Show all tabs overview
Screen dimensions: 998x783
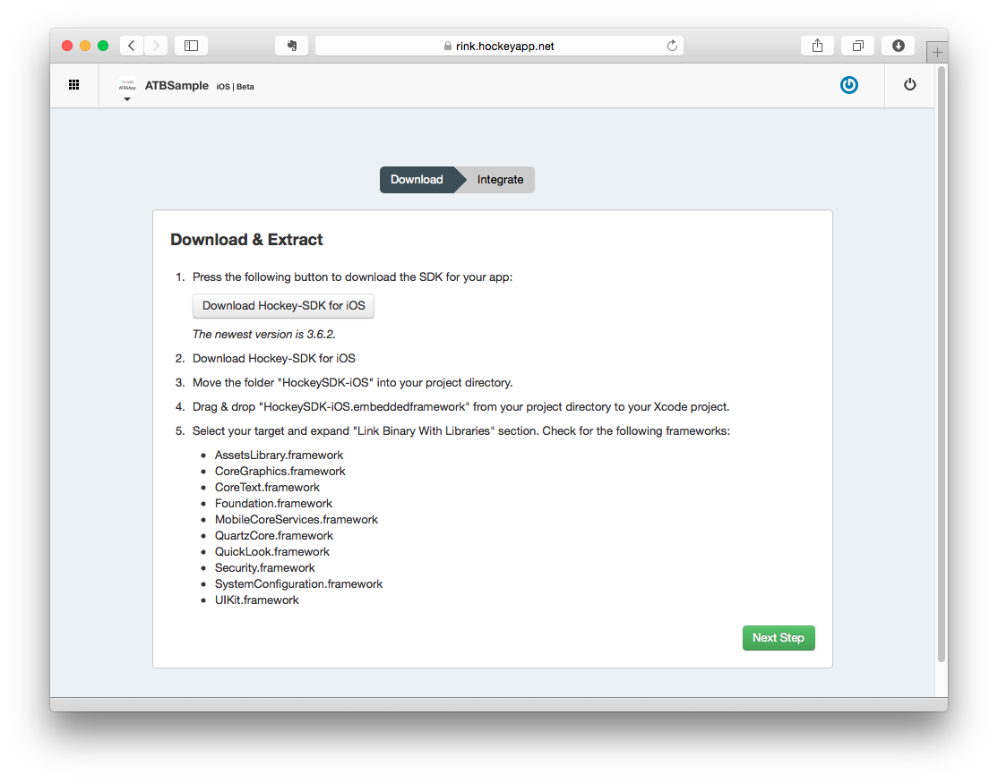click(857, 46)
